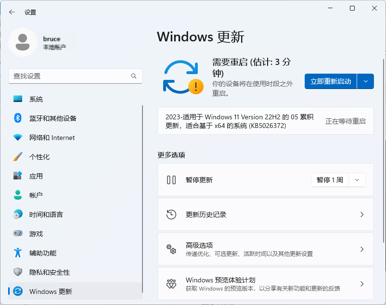The image size is (386, 305).
Task: Expand Advanced options using its chevron
Action: pos(362,249)
